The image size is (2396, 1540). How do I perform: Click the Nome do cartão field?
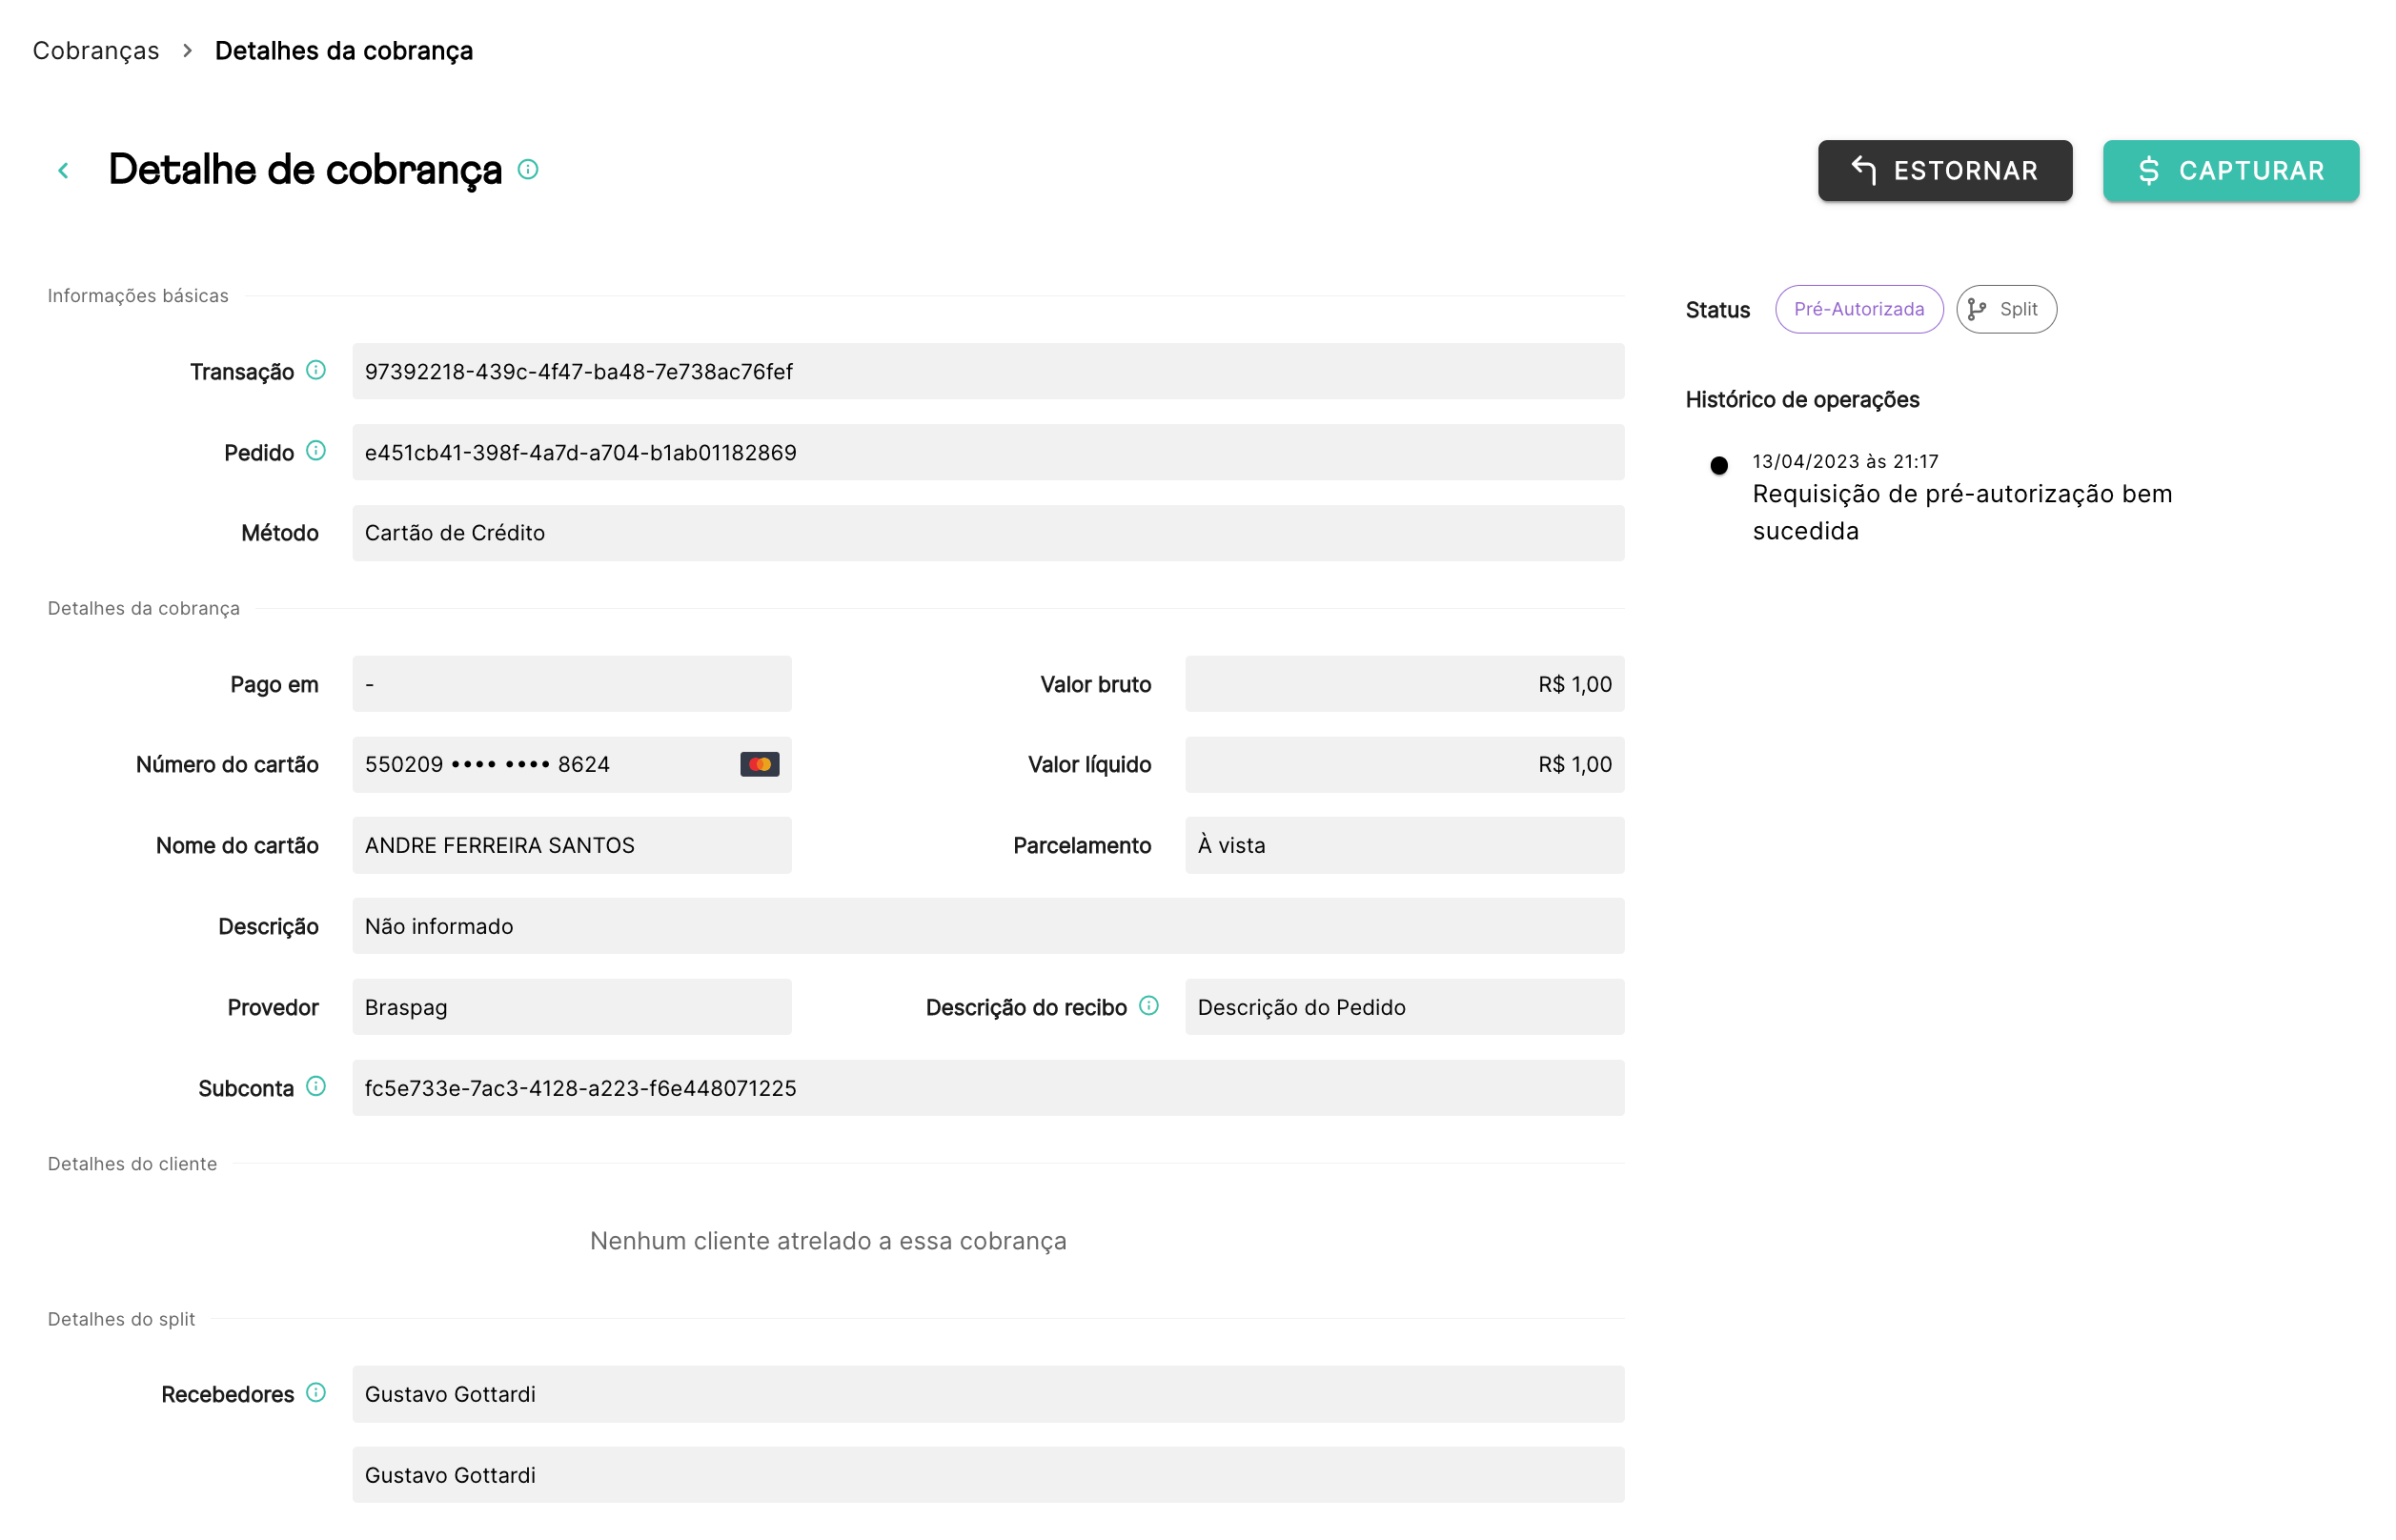(x=572, y=845)
